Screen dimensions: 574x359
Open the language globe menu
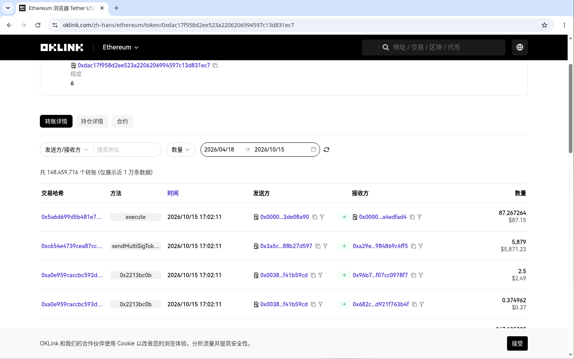[x=520, y=47]
